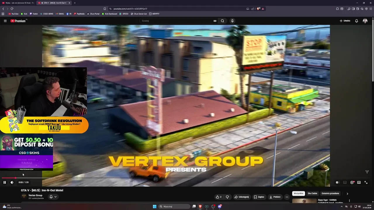The image size is (374, 210).
Task: Open the Cfx.re Server List bookmark
Action: click(139, 14)
